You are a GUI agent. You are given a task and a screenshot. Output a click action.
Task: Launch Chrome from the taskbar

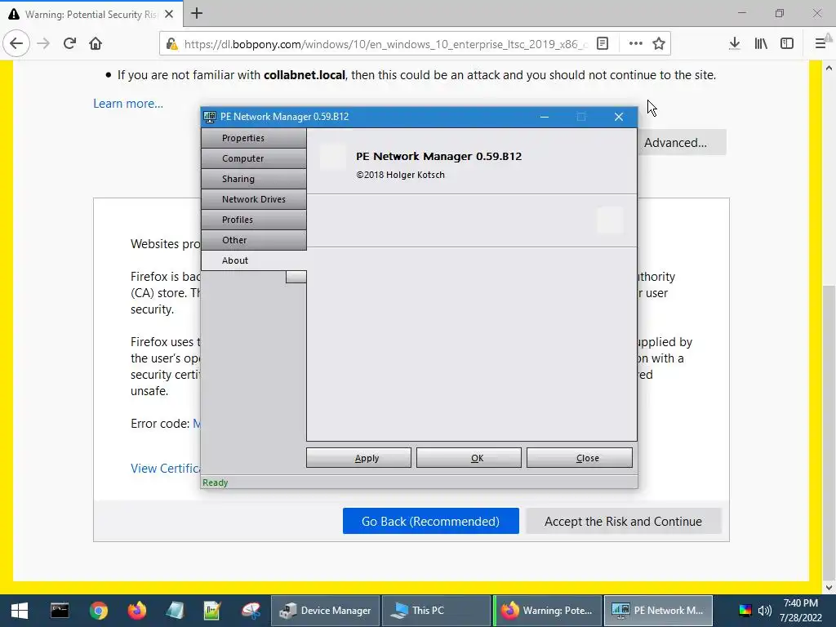click(x=99, y=611)
